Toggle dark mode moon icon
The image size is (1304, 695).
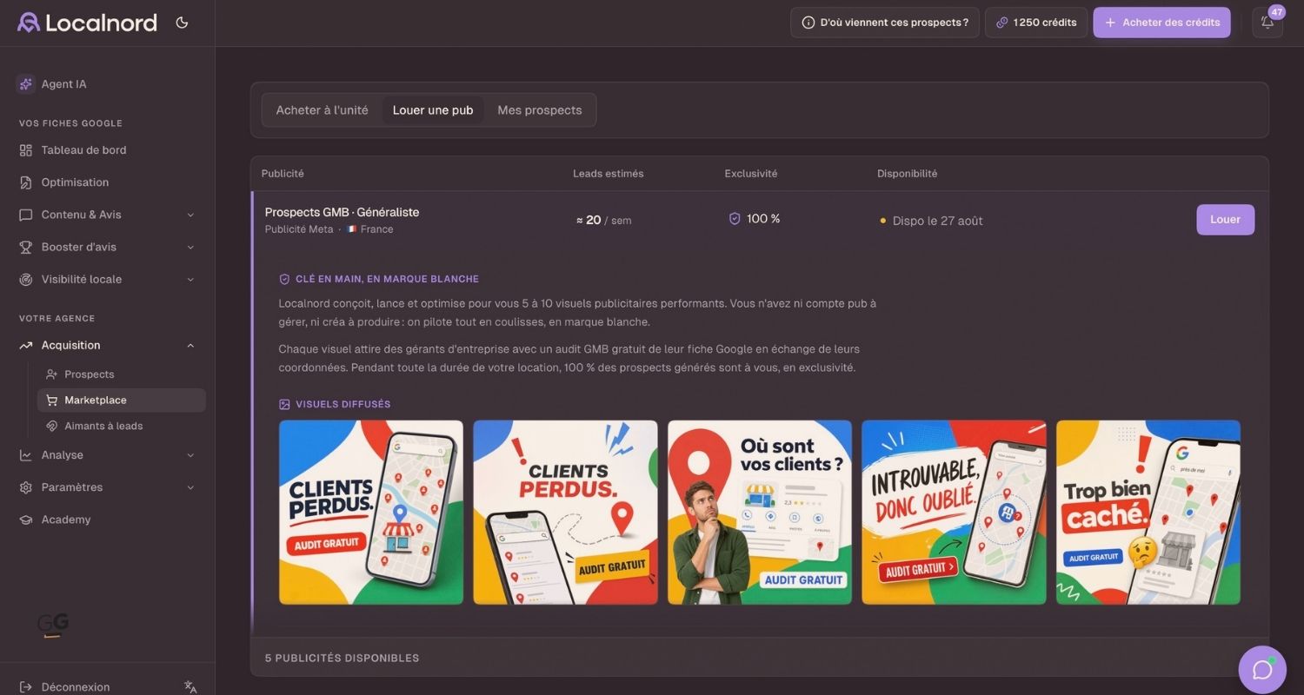click(182, 23)
